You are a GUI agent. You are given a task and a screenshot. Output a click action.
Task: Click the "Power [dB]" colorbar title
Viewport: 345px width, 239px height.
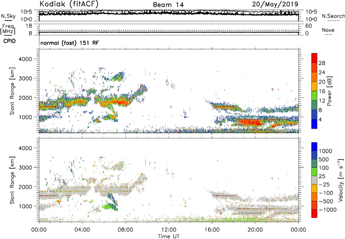[x=329, y=91]
